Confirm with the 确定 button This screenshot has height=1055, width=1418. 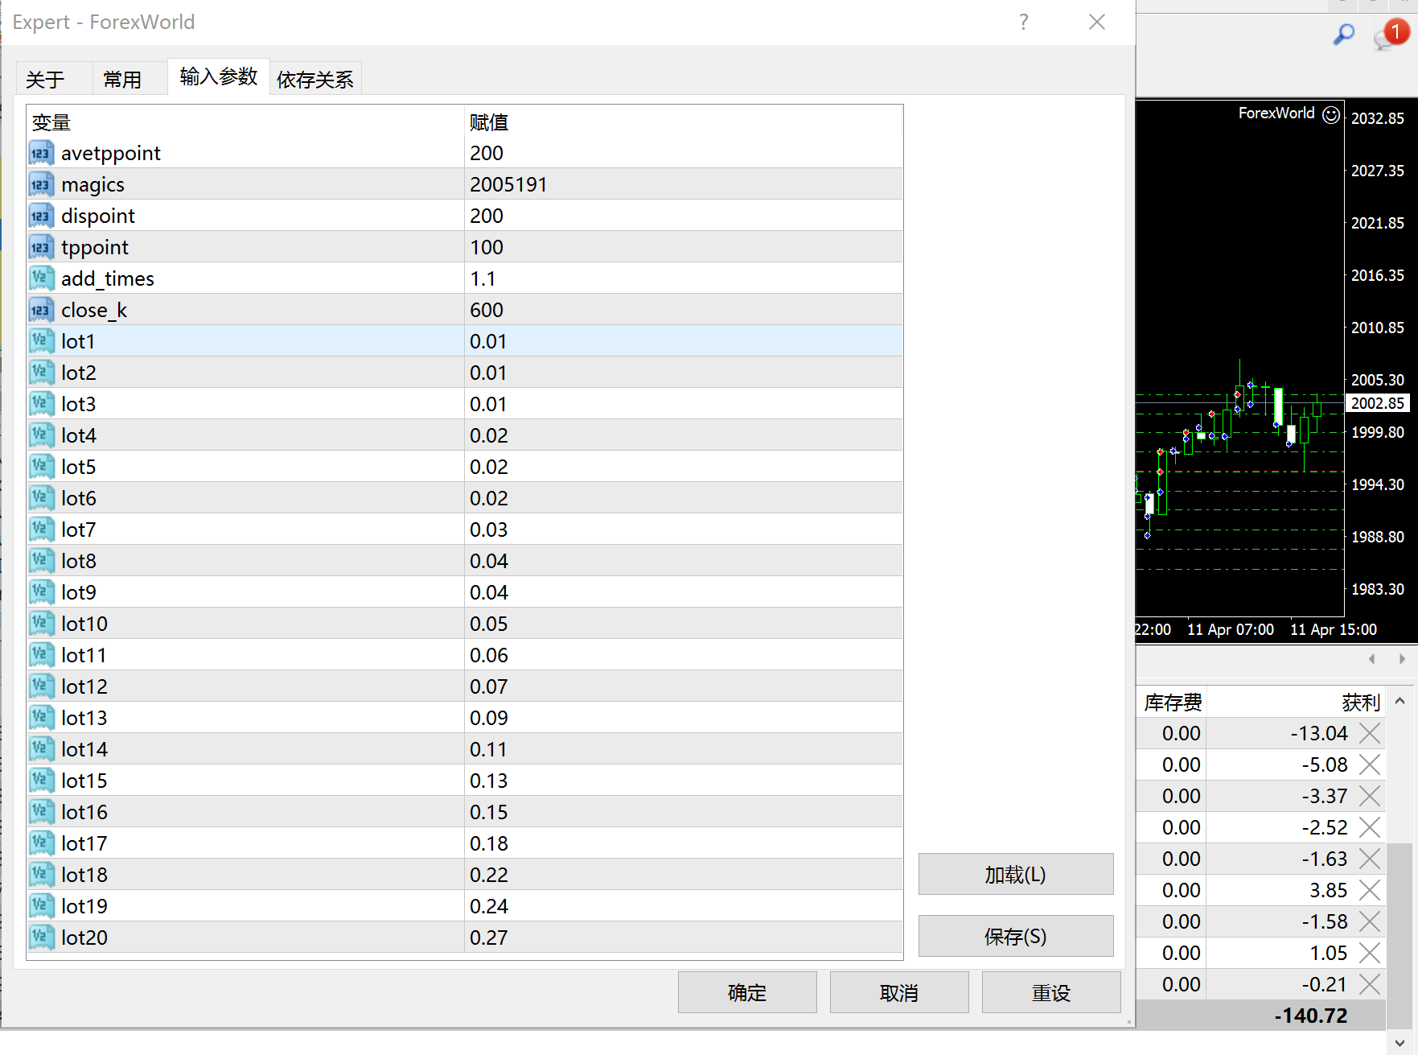(747, 992)
